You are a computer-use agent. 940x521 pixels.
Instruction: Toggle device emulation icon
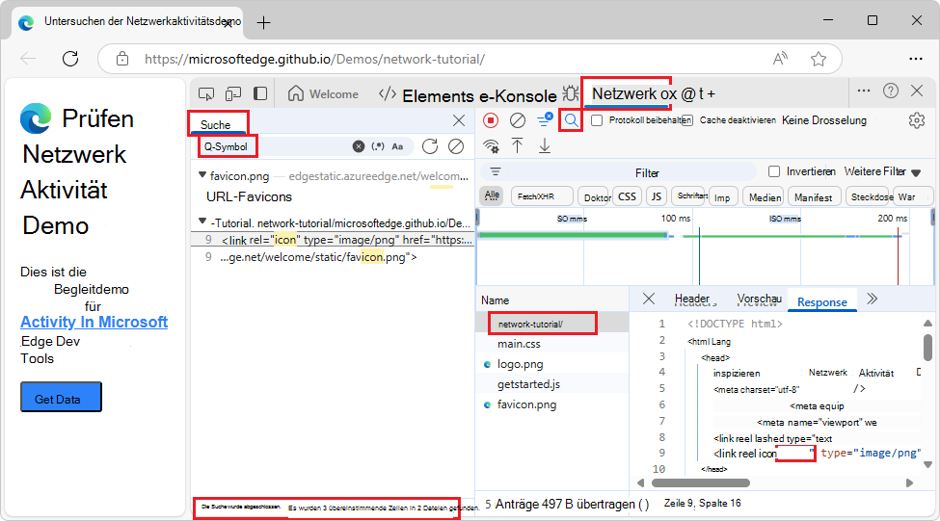[233, 93]
